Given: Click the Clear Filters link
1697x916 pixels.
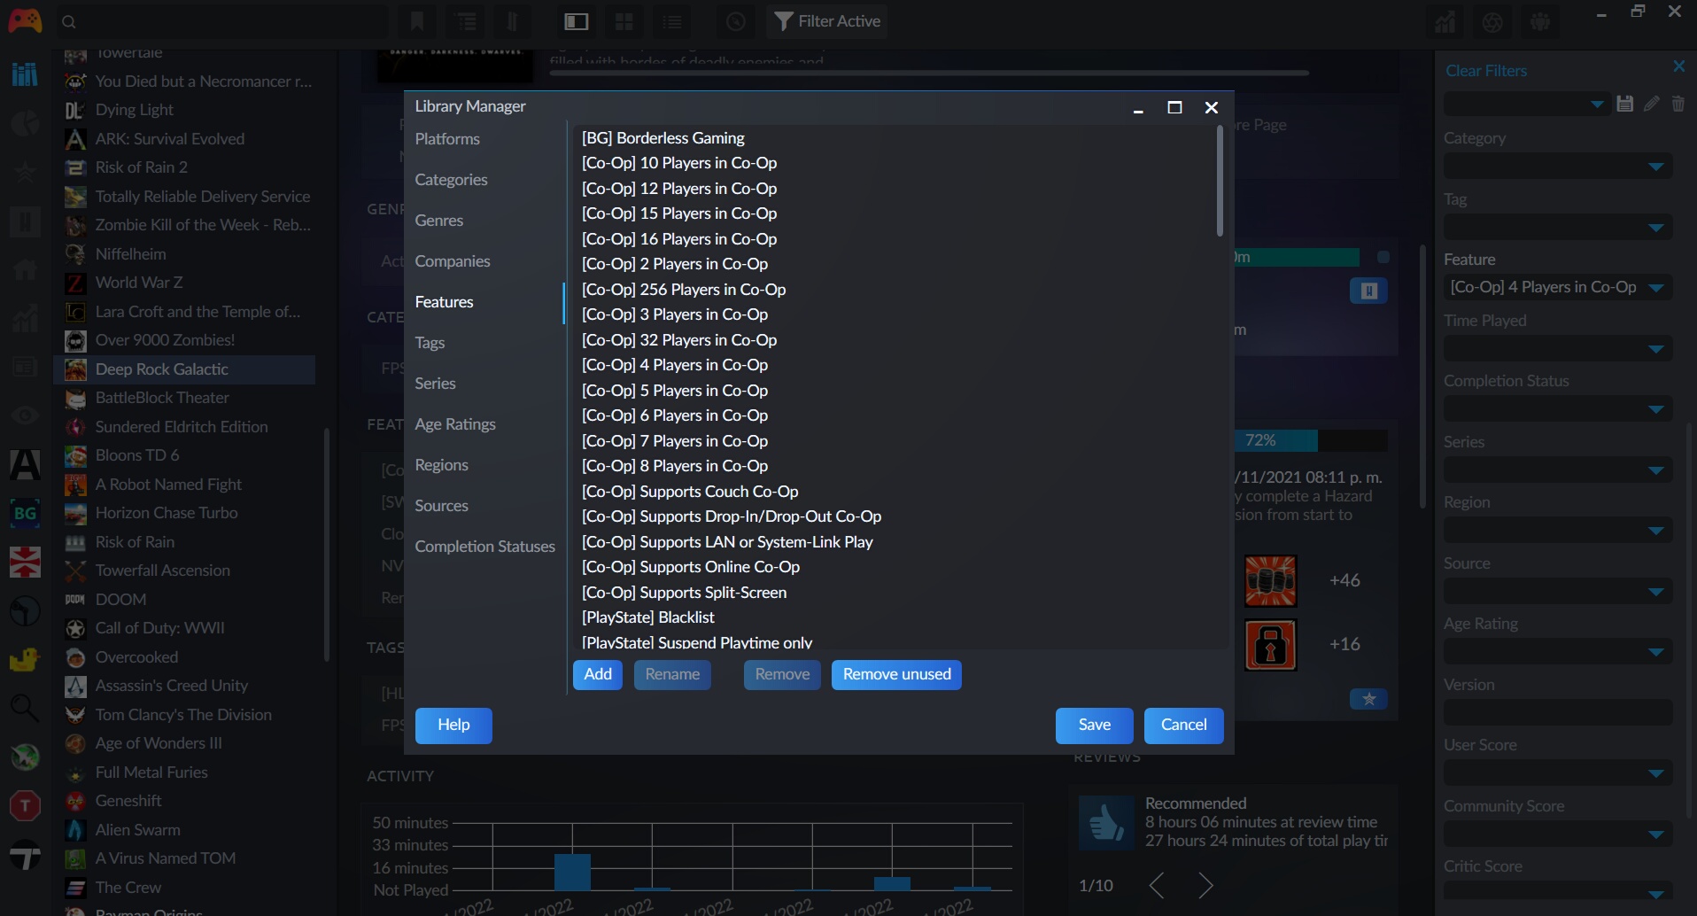Looking at the screenshot, I should pyautogui.click(x=1486, y=71).
